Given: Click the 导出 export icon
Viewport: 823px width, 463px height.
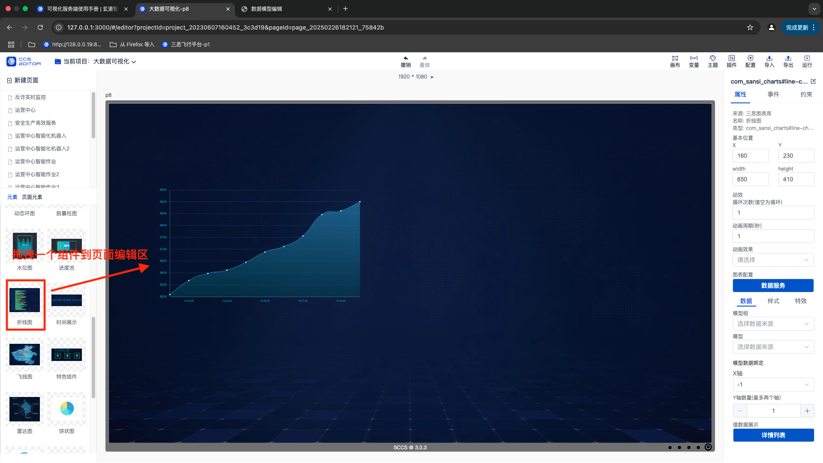Looking at the screenshot, I should click(x=788, y=58).
